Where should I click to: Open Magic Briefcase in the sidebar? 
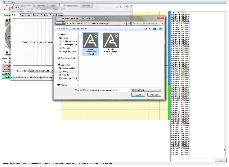coord(69,51)
